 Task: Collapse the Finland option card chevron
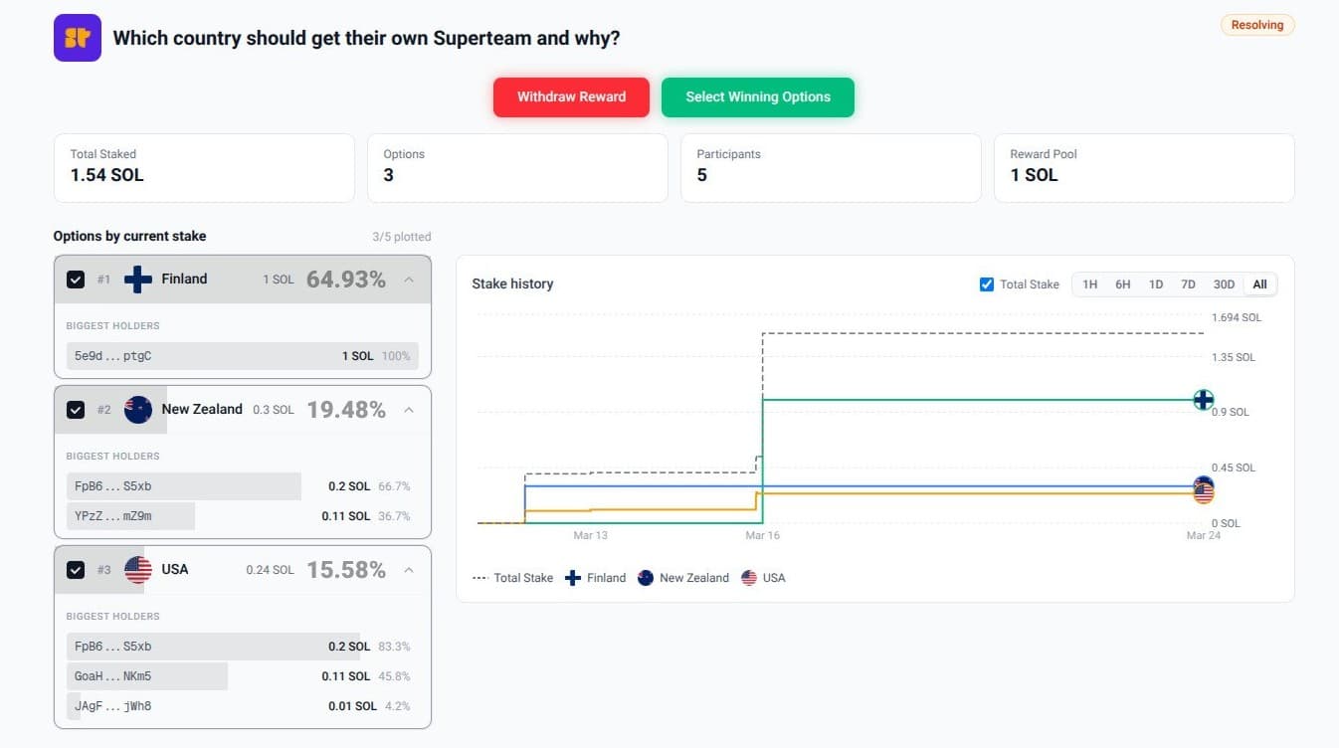(x=409, y=280)
